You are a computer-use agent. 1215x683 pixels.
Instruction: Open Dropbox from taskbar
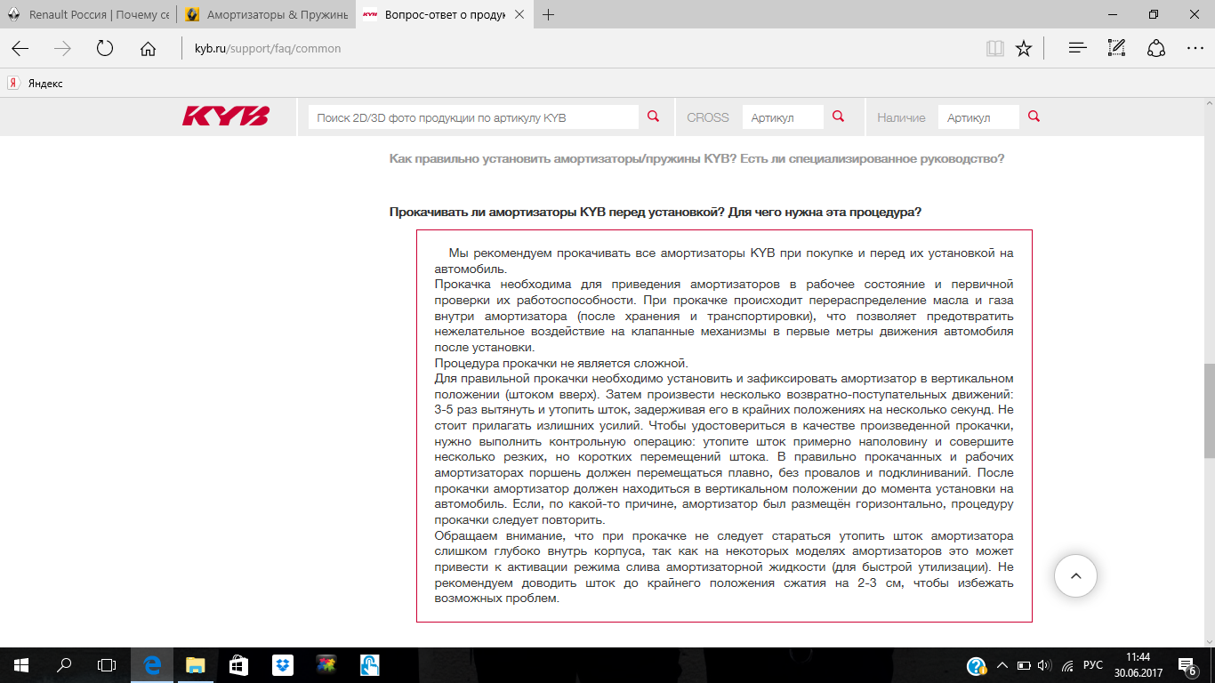(283, 665)
